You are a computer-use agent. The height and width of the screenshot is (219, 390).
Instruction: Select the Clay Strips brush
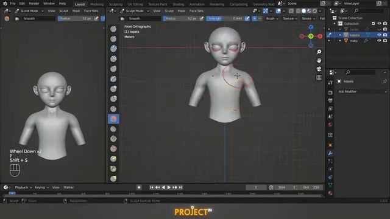coord(113,59)
